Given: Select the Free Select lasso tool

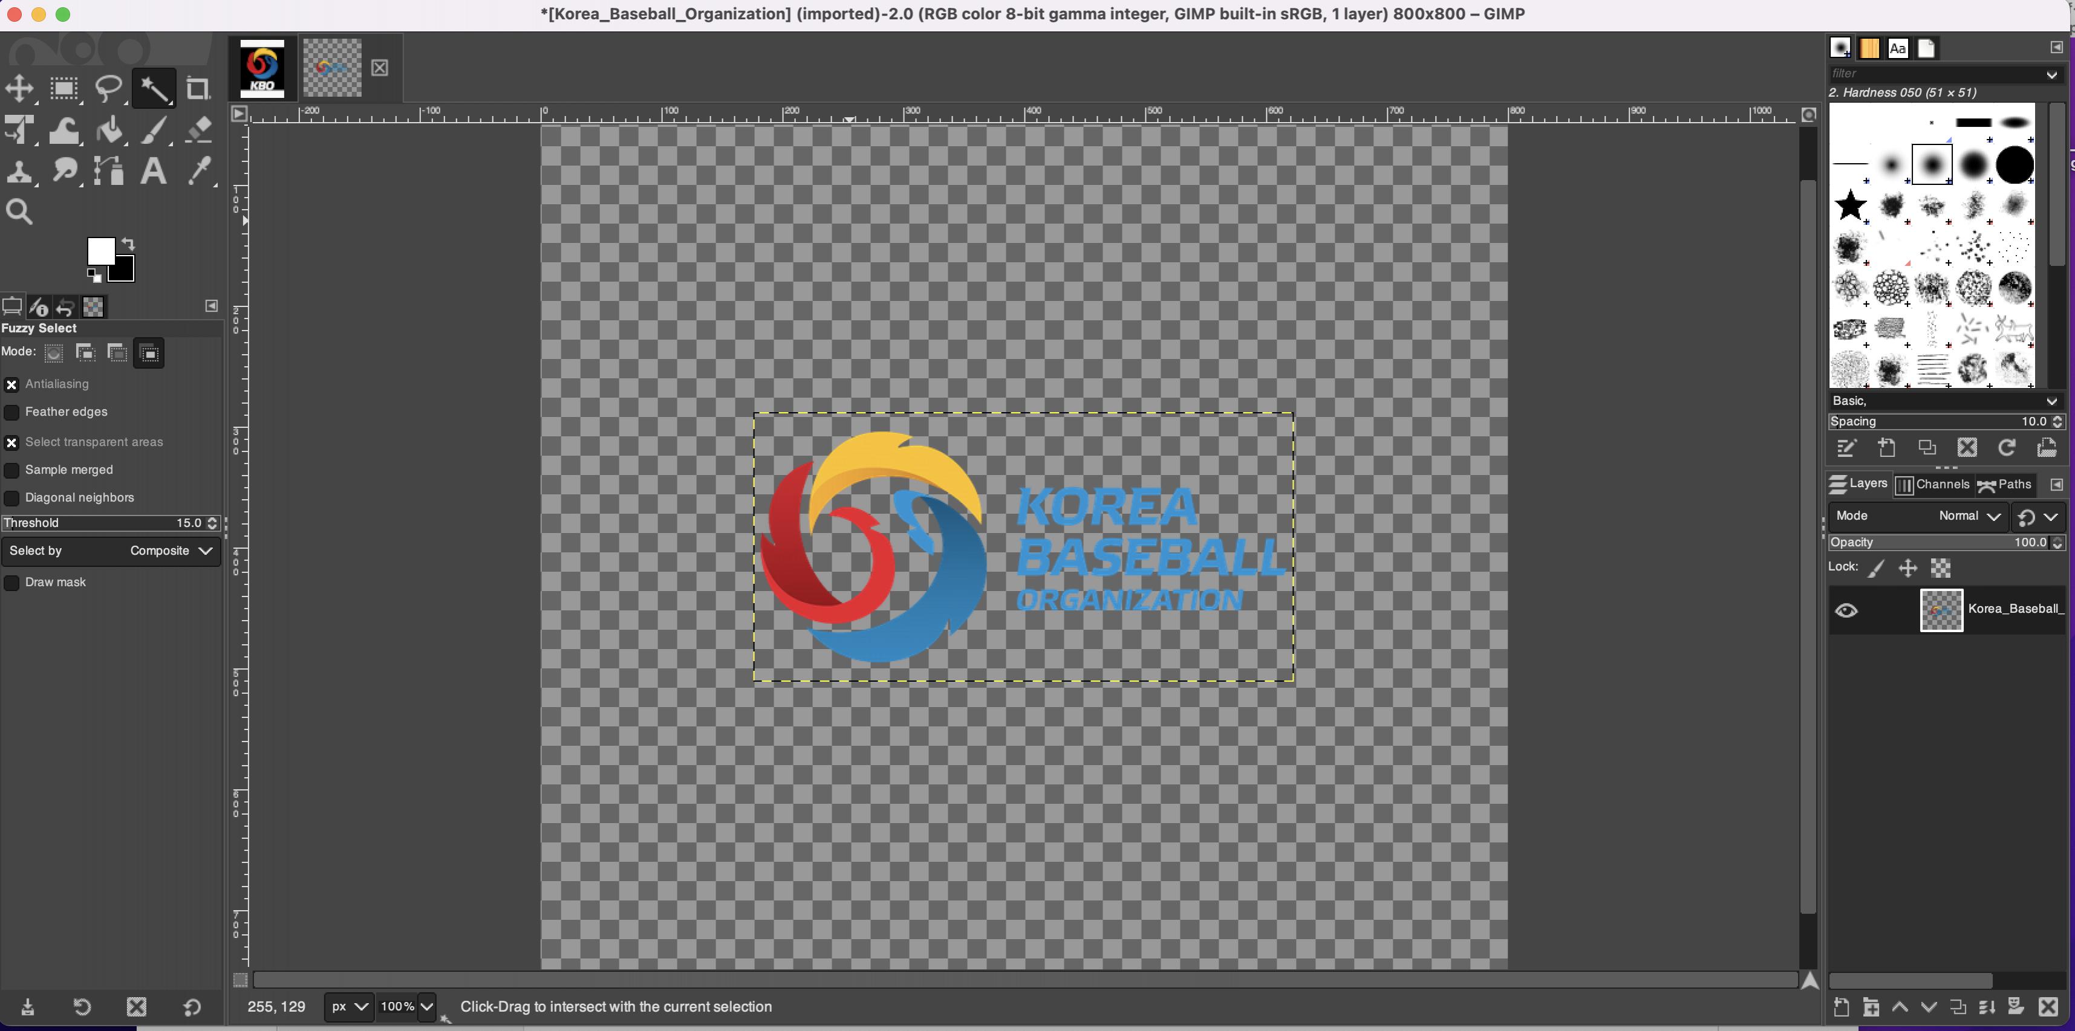Looking at the screenshot, I should (109, 88).
